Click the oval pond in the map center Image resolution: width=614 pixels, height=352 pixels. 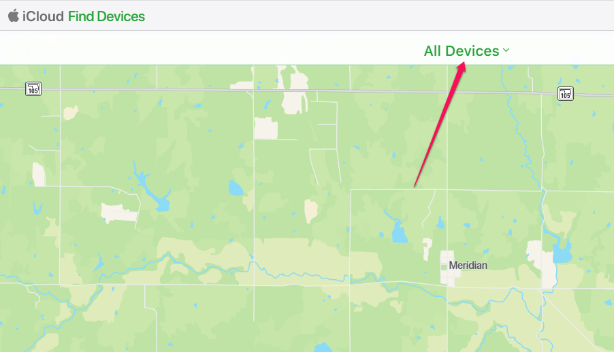(236, 189)
